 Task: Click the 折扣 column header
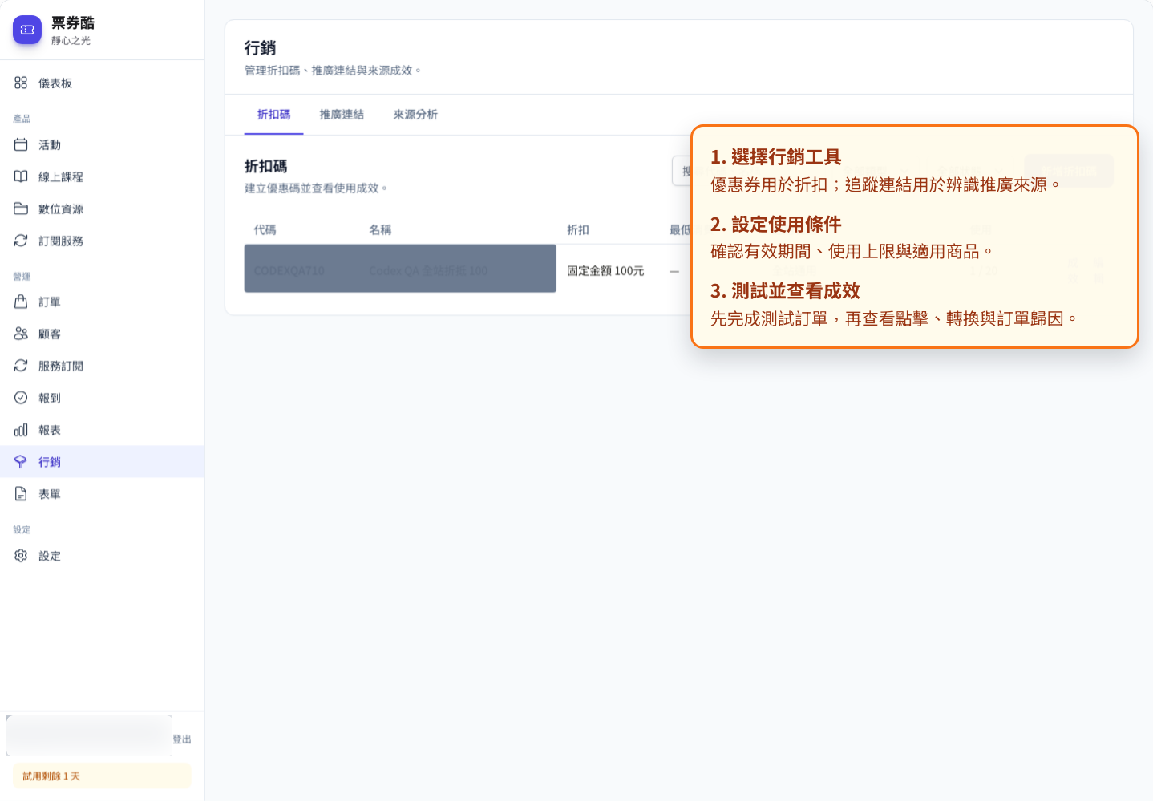pos(578,230)
